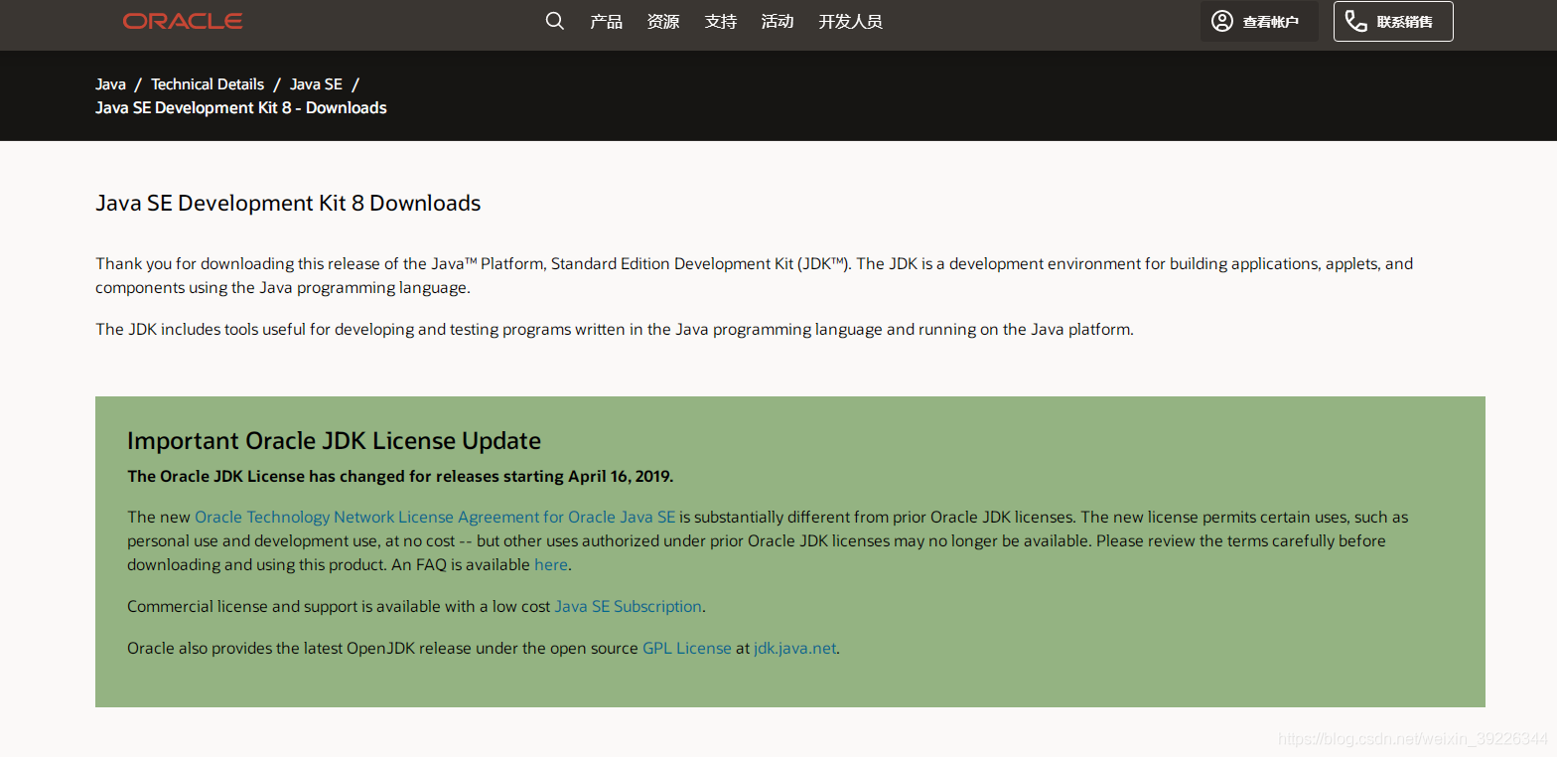Viewport: 1557px width, 757px height.
Task: Go to Java breadcrumb link
Action: pyautogui.click(x=110, y=84)
